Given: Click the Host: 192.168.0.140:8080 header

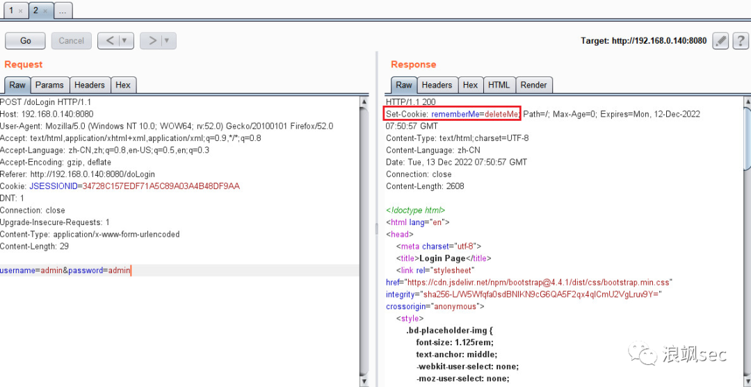Looking at the screenshot, I should pos(47,114).
